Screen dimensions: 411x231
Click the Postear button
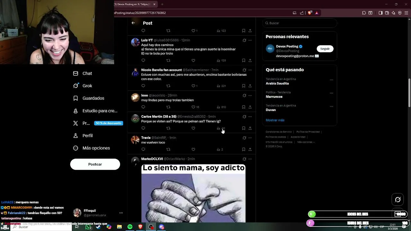(95, 164)
